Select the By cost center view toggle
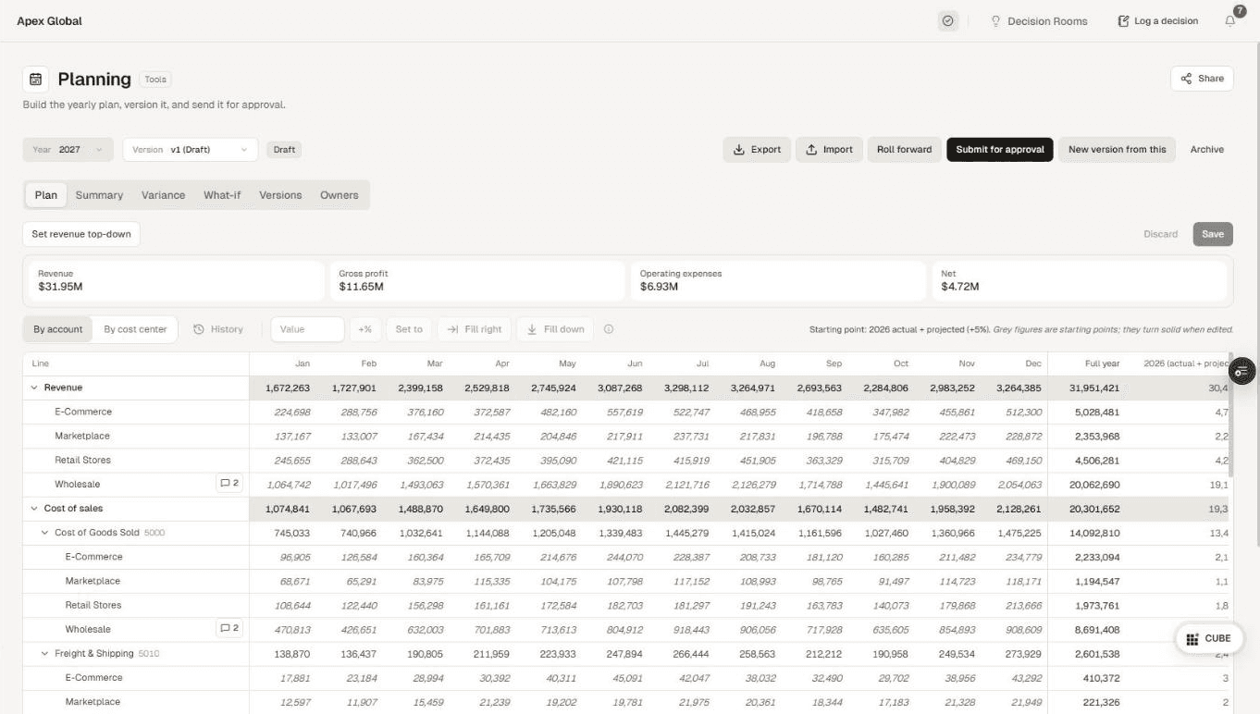Viewport: 1260px width, 714px height. coord(135,329)
